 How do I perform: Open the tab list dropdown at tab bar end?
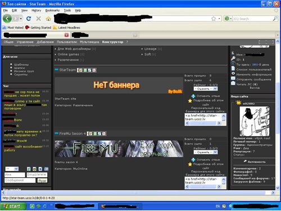[278, 35]
